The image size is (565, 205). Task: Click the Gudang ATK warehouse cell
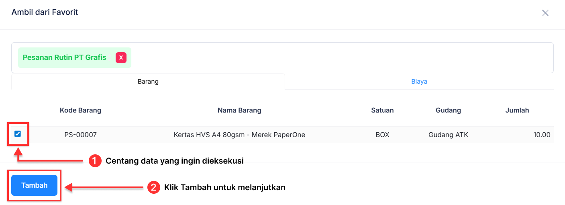[x=448, y=135]
